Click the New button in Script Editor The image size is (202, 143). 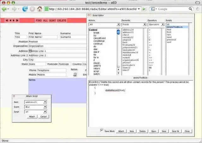tap(132, 131)
